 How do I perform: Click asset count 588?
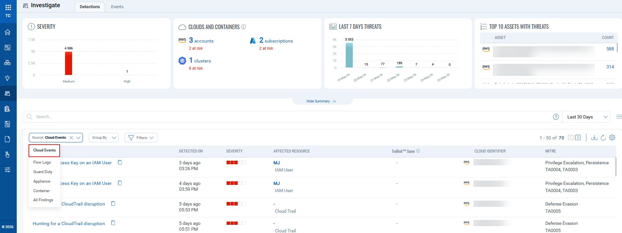610,49
